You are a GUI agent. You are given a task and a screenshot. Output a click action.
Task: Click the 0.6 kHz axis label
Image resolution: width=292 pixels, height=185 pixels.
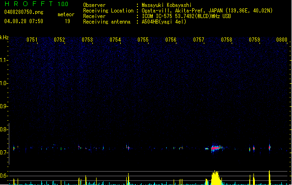pyautogui.click(x=4, y=176)
